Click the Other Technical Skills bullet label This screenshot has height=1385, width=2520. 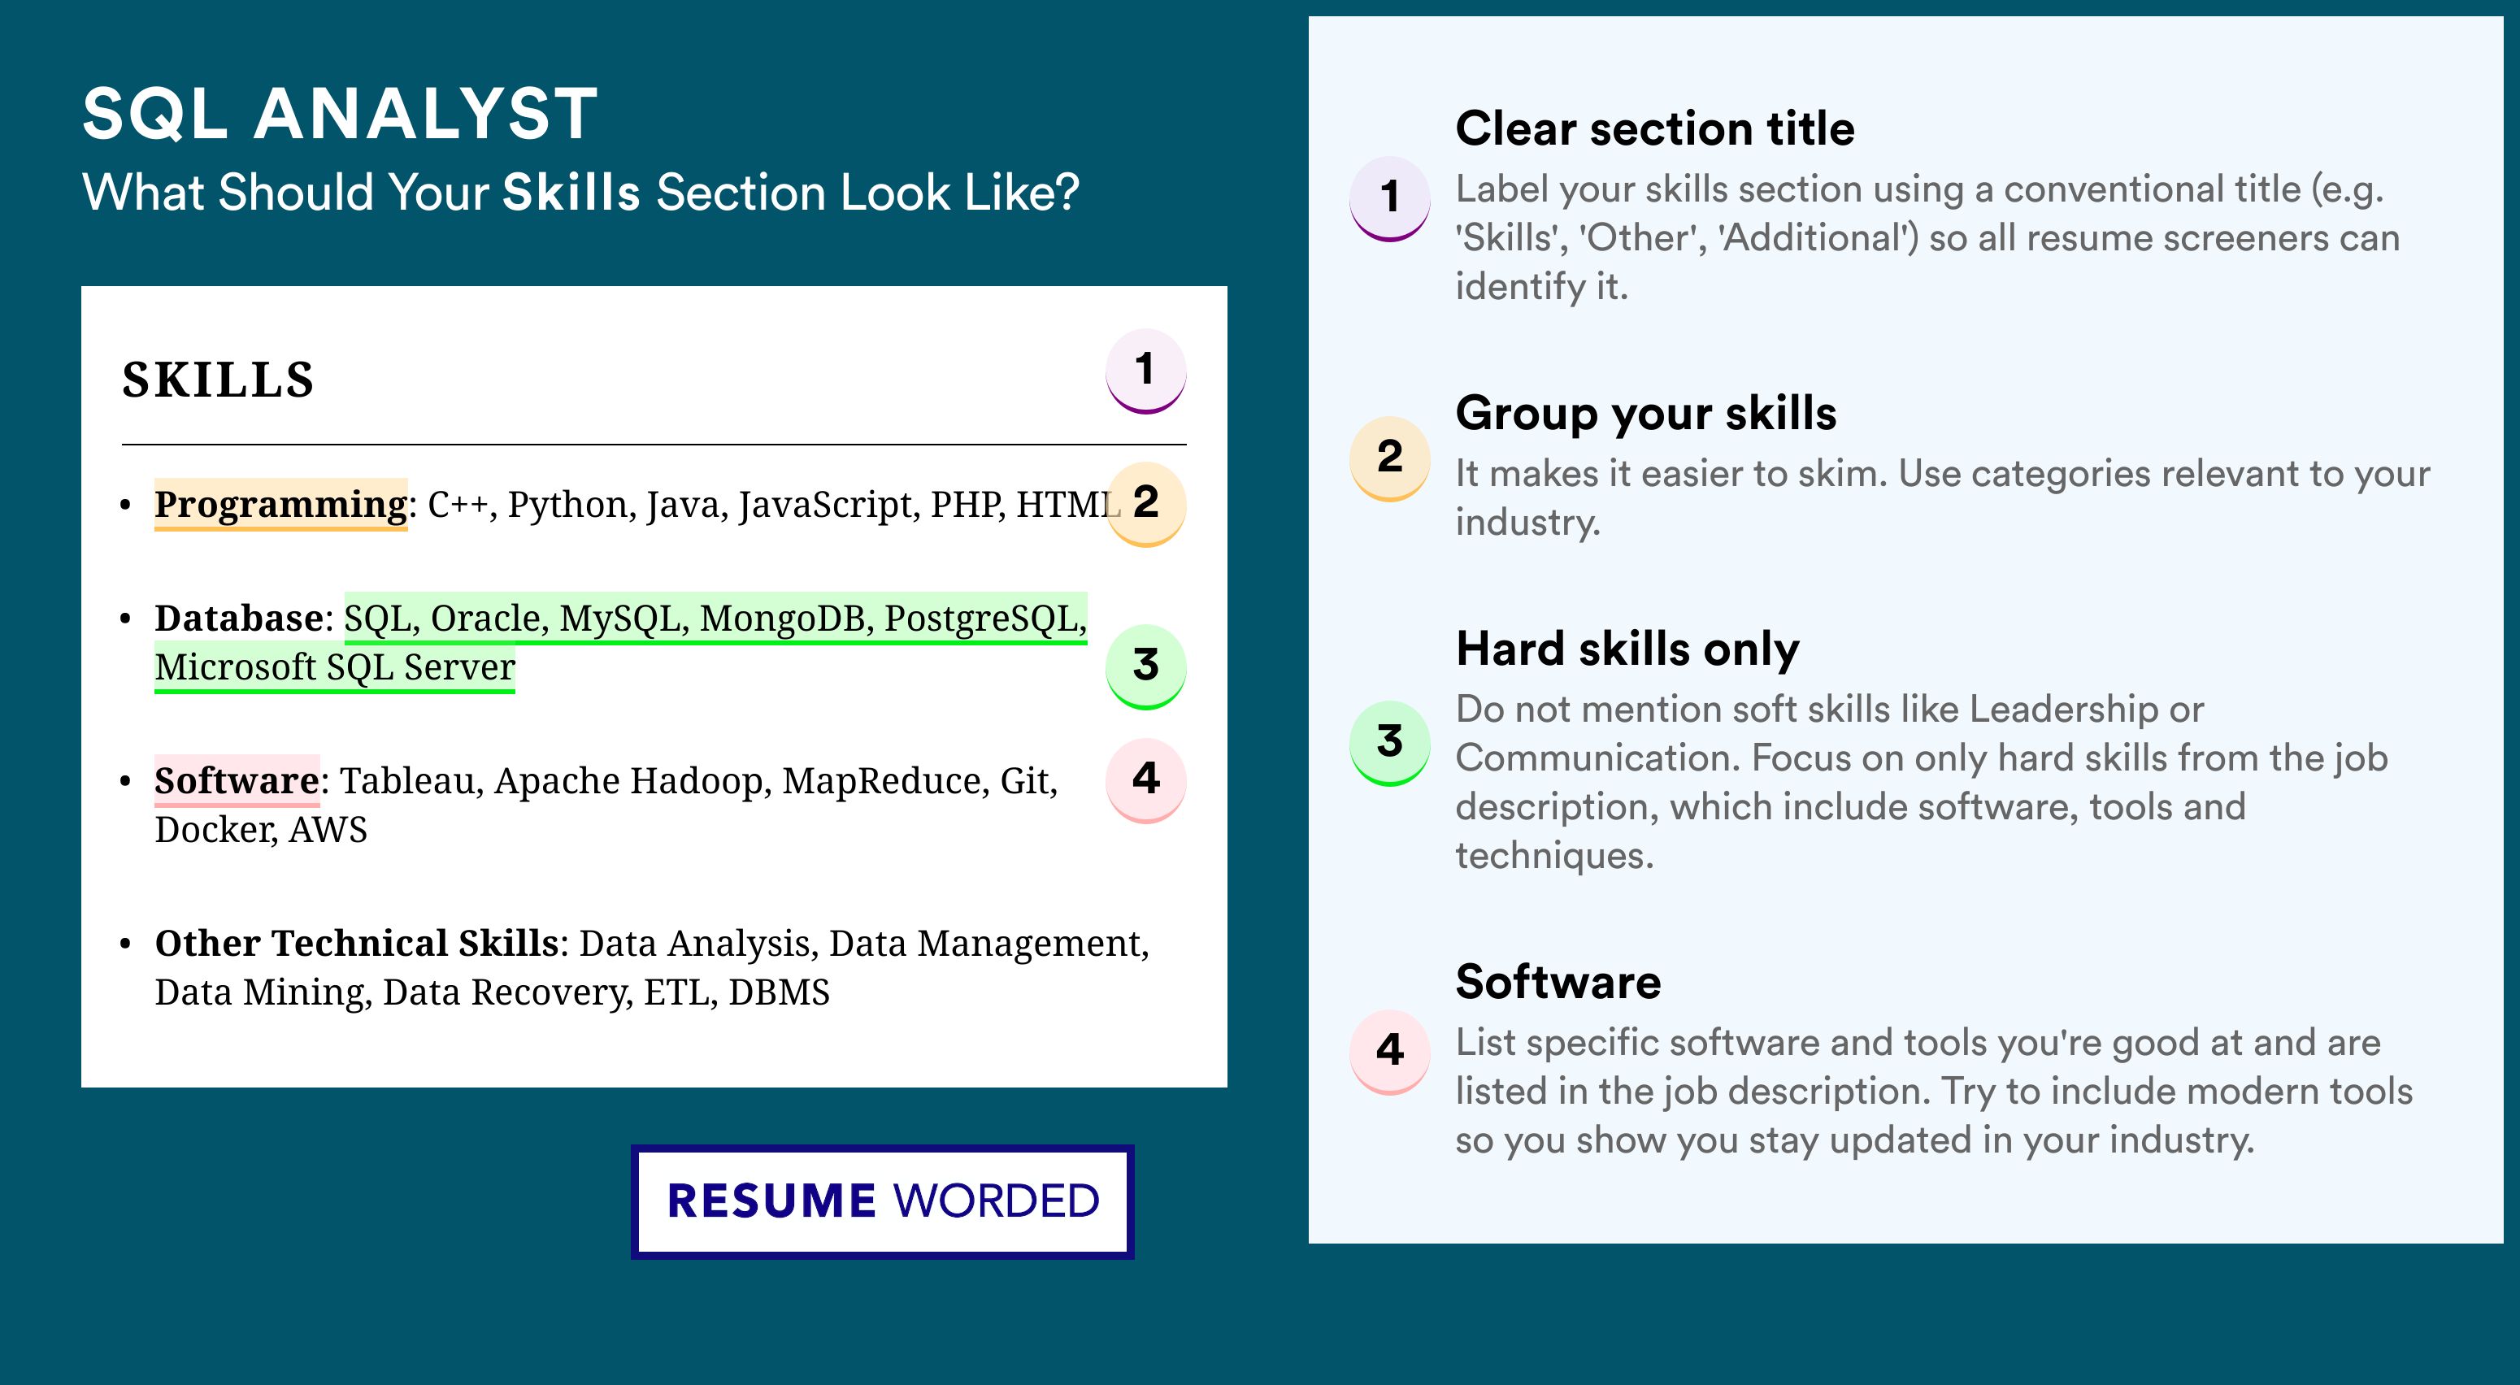356,943
